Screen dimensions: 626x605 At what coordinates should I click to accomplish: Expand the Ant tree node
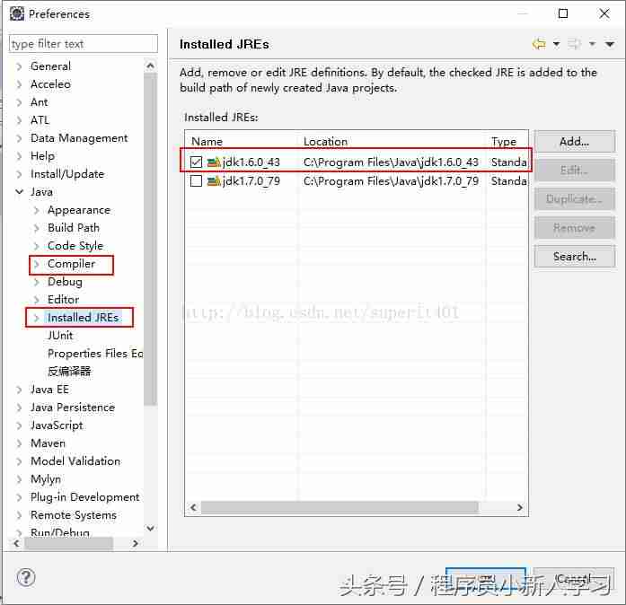click(19, 102)
